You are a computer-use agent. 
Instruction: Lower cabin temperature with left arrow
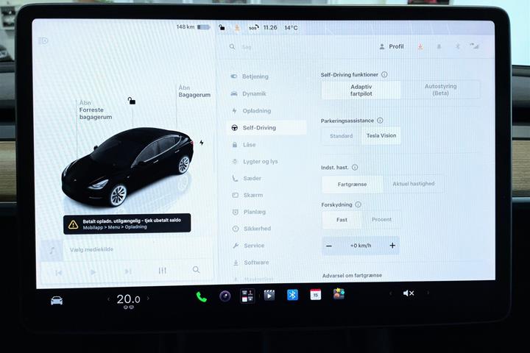(x=108, y=299)
